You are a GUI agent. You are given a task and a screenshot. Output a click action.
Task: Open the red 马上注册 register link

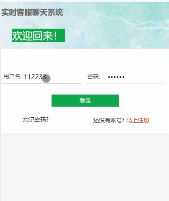138,120
